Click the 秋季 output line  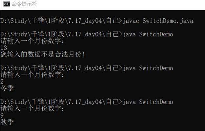click(x=7, y=122)
